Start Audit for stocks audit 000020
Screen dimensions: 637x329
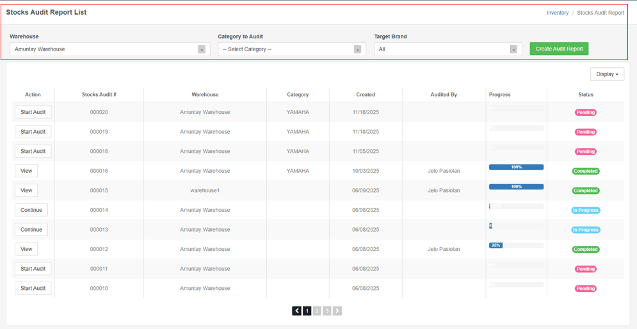point(33,112)
